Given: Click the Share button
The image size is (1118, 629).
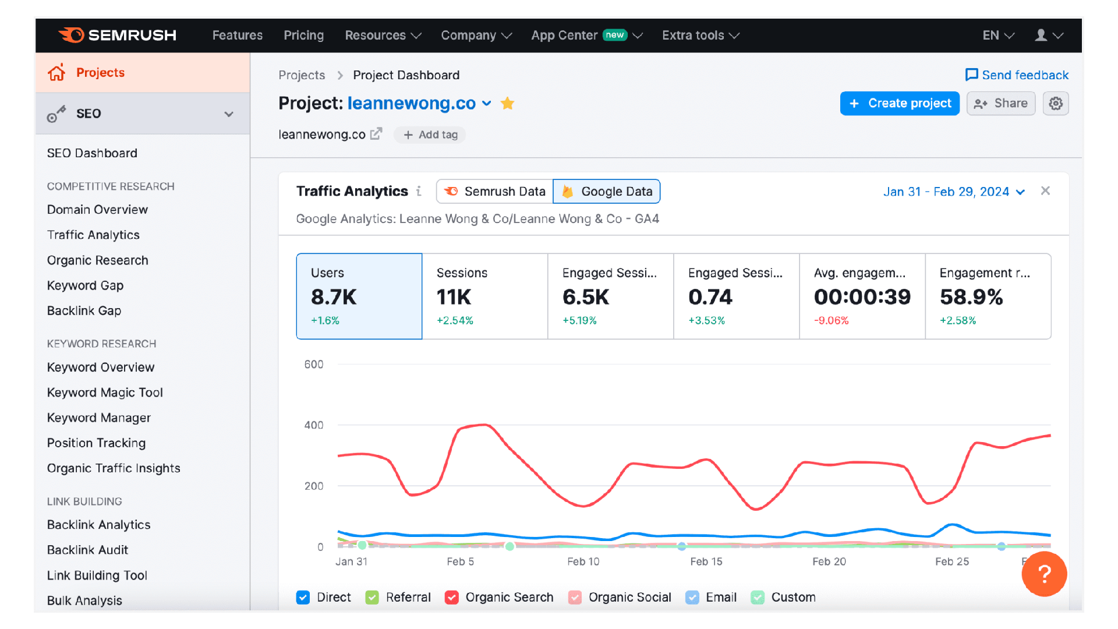Looking at the screenshot, I should (1001, 103).
